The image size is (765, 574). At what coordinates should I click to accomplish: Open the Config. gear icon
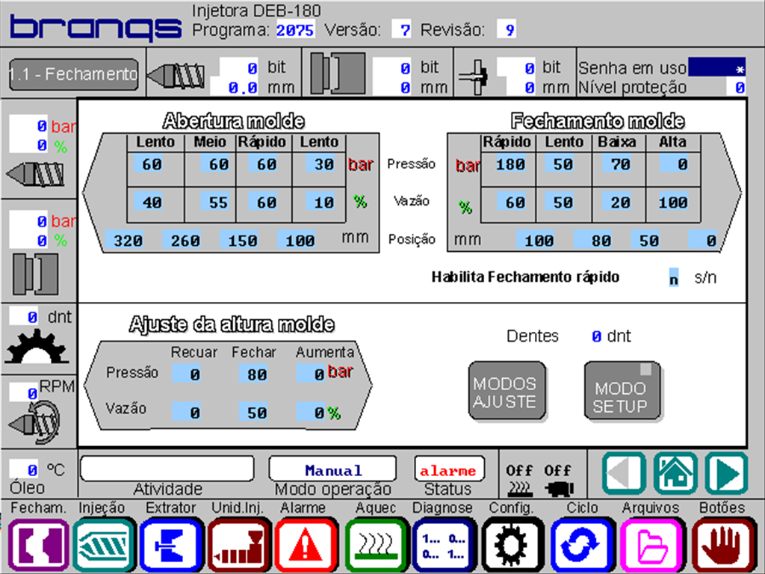[512, 545]
